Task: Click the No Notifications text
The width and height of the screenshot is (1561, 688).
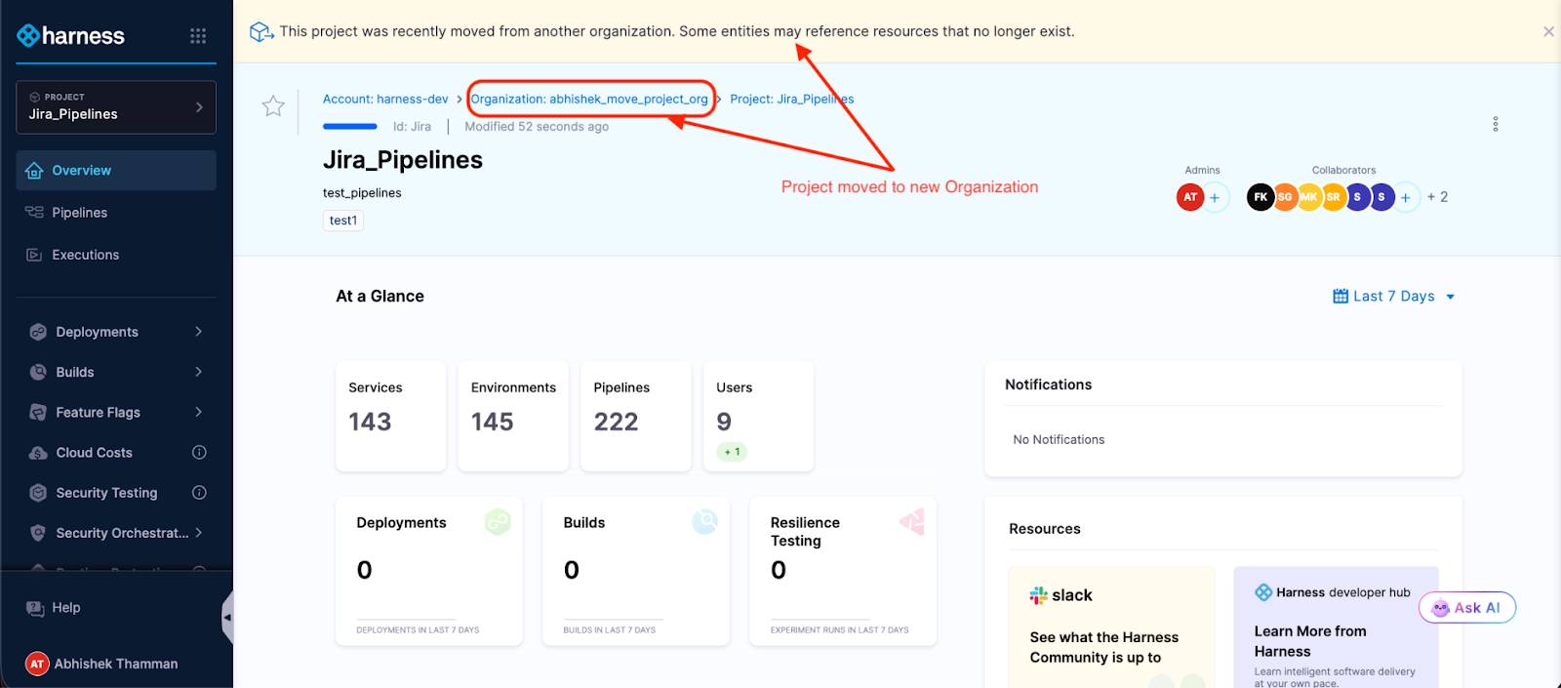Action: [x=1059, y=440]
